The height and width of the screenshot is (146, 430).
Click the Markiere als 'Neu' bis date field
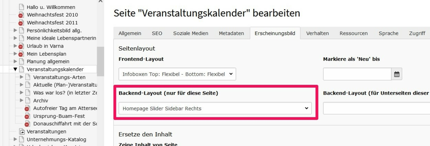point(357,74)
